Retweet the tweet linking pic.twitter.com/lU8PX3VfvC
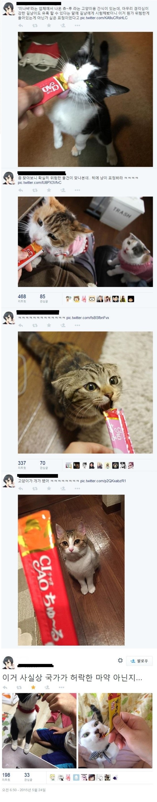 click(35, 190)
